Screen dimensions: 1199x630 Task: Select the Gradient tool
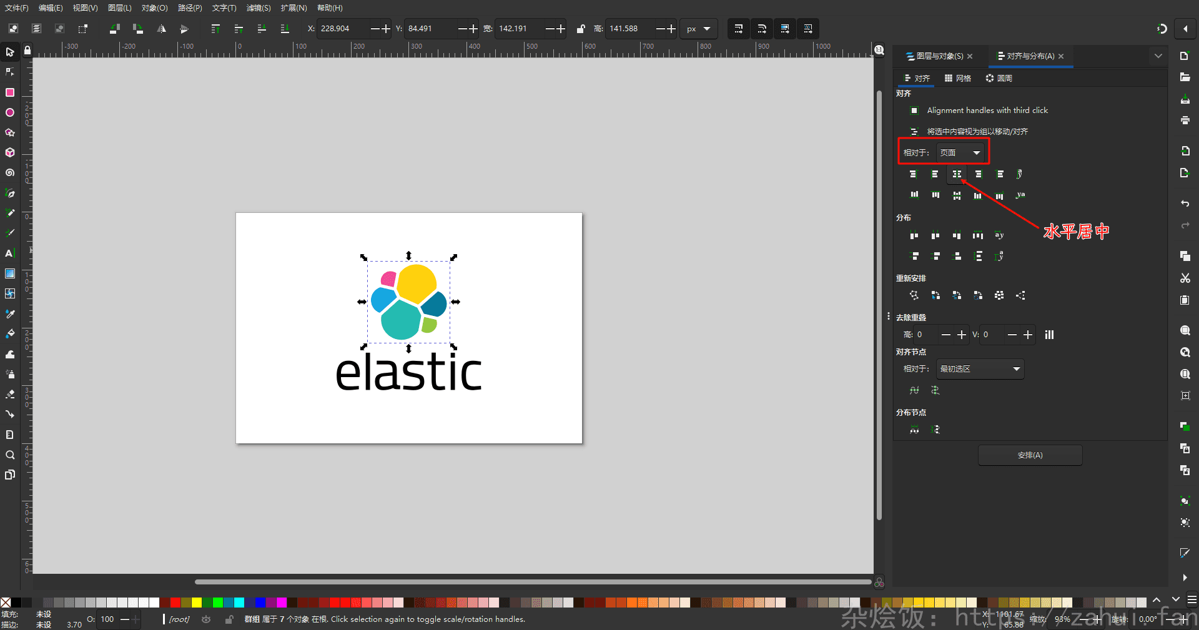click(x=9, y=273)
